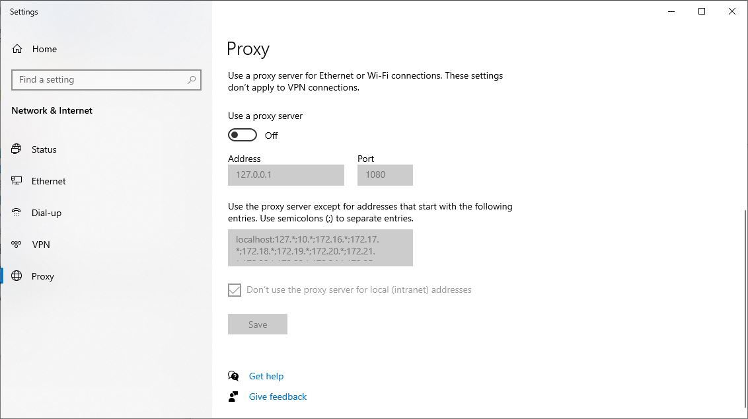Viewport: 748px width, 419px height.
Task: Click the Proxy globe icon
Action: tap(17, 276)
